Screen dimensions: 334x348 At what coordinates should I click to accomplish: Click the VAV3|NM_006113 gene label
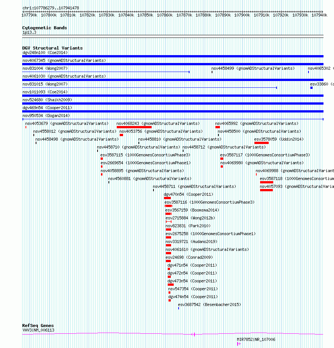(x=38, y=330)
